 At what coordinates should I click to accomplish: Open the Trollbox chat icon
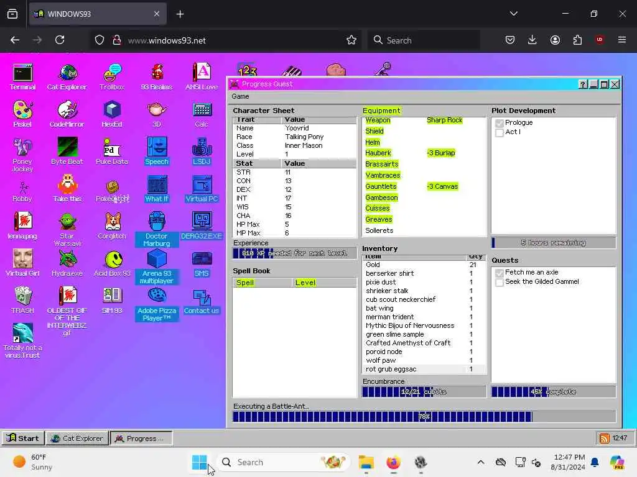click(112, 77)
